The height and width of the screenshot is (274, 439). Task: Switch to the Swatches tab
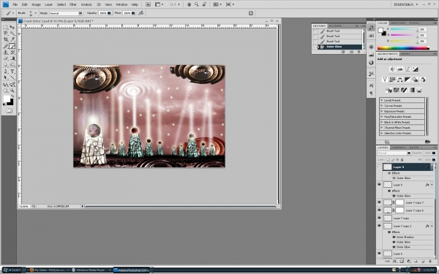pos(398,23)
